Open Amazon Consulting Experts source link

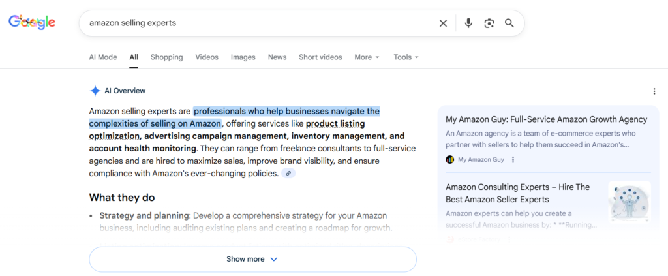517,193
